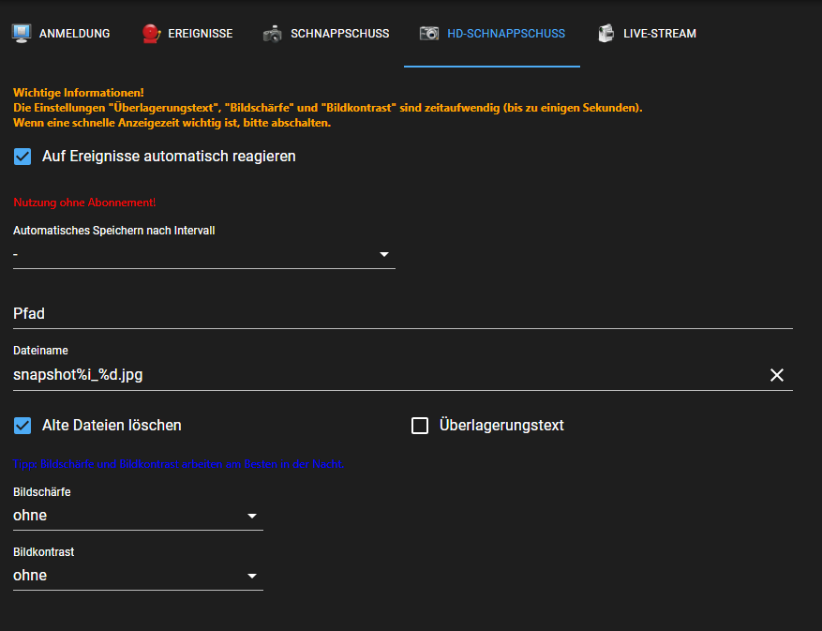The width and height of the screenshot is (822, 631).
Task: Click the Wichtige Informationen heading
Action: pos(79,93)
